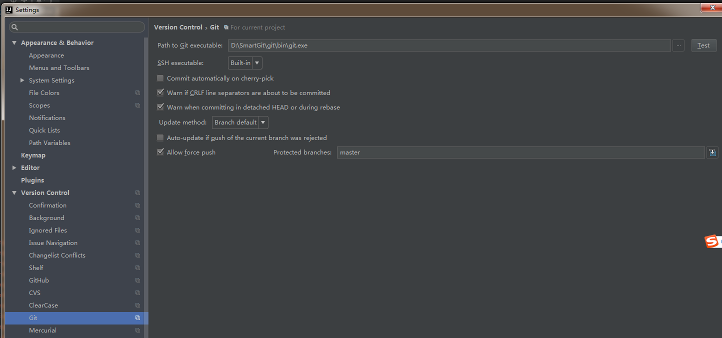Click the project-level icon beside Changelist Conflicts

pyautogui.click(x=137, y=255)
